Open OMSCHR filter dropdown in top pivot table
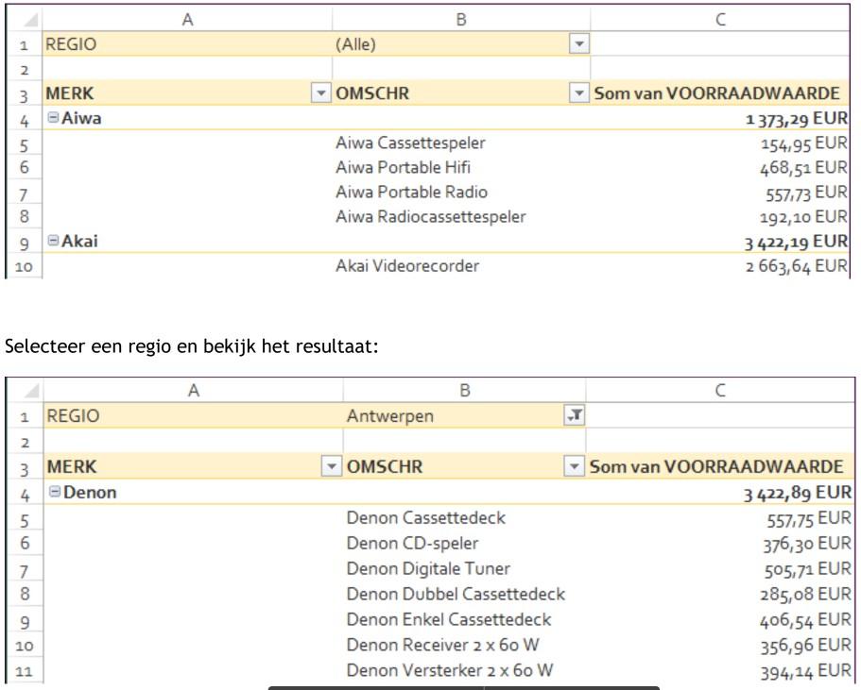 point(578,93)
